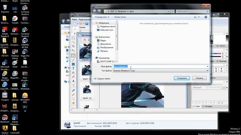Open the Тип файла combo box
This screenshot has width=241, height=135.
(161, 71)
